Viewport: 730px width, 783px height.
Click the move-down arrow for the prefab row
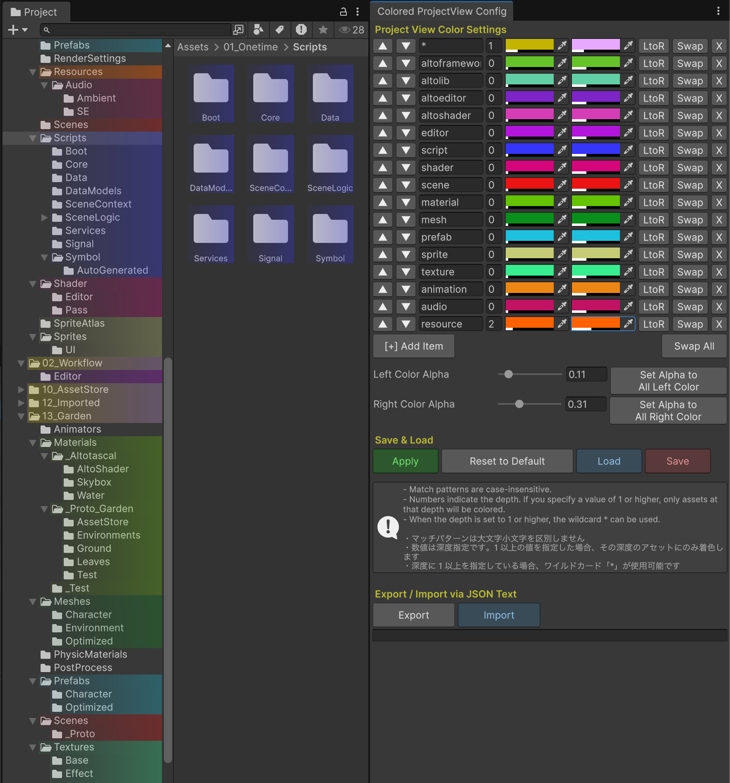coord(406,237)
